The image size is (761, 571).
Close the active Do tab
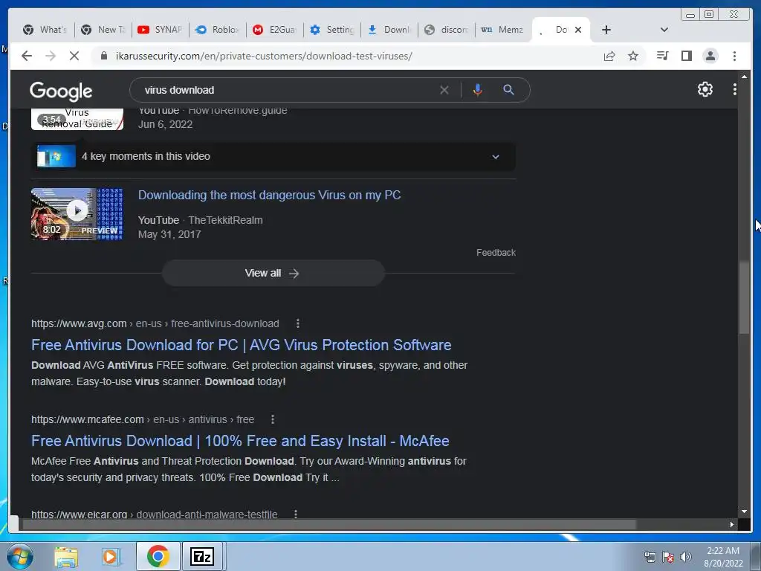click(x=578, y=30)
